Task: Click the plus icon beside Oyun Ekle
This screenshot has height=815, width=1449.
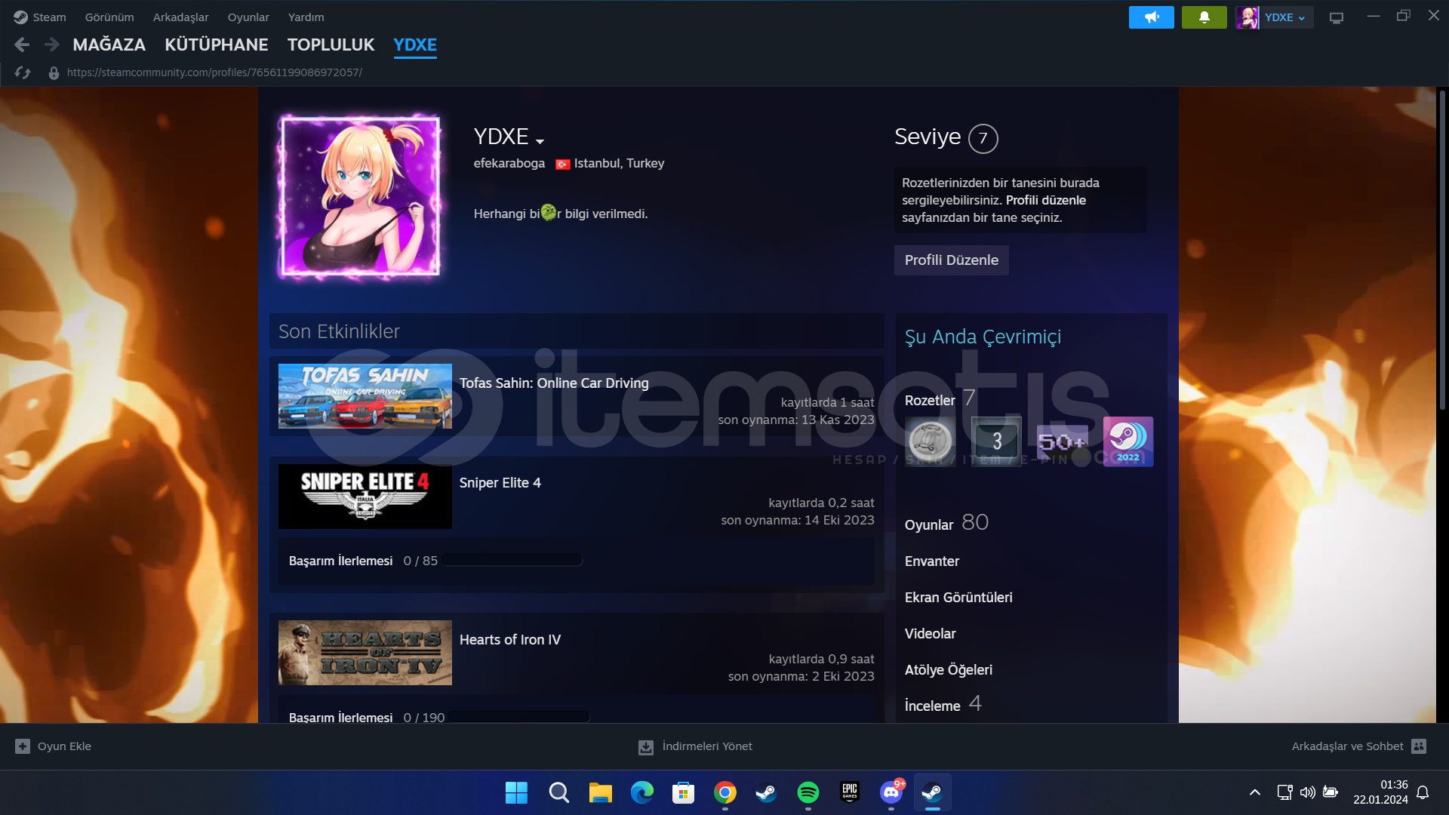Action: tap(23, 746)
